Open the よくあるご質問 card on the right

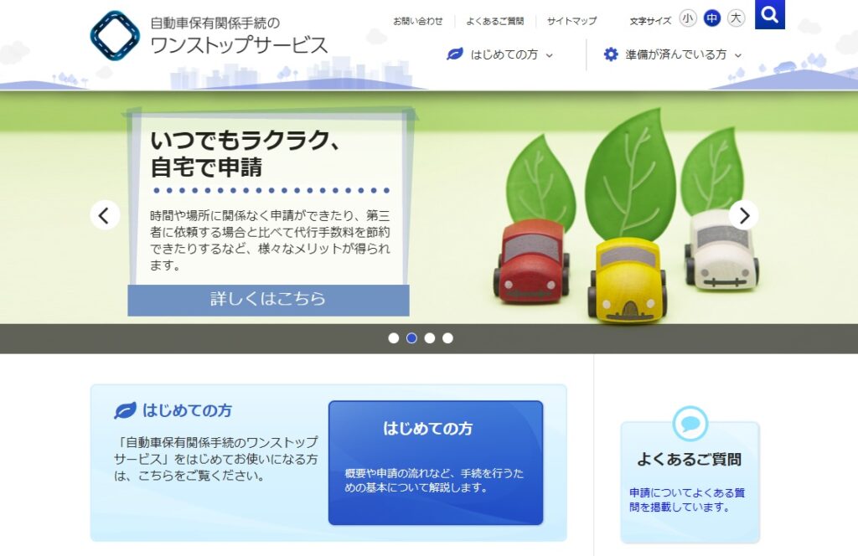coord(689,481)
